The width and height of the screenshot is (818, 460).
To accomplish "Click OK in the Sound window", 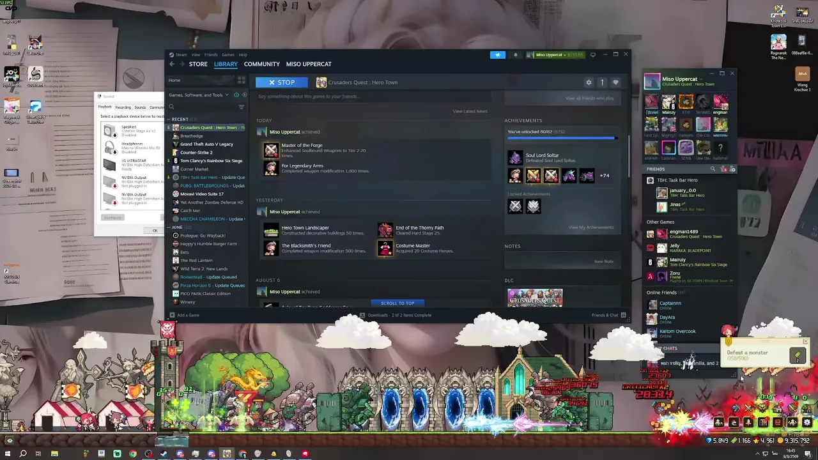I will point(155,231).
